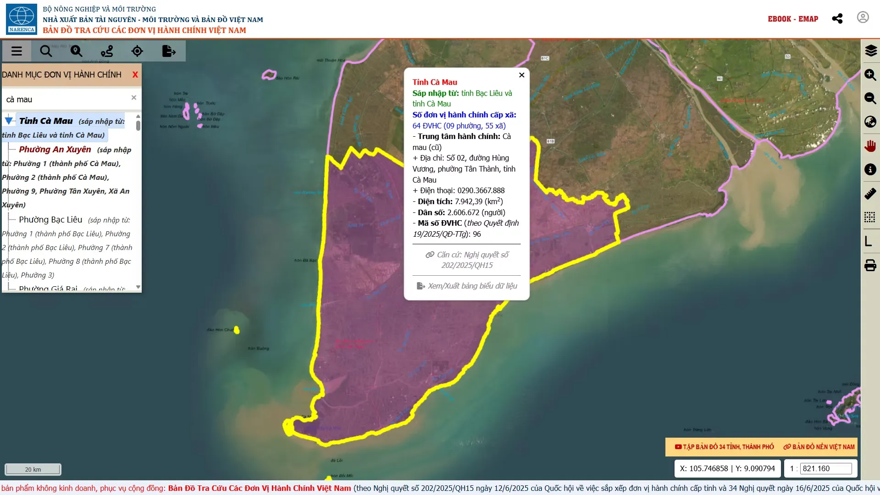Click the Tỉnh Cà Mau popup title
The height and width of the screenshot is (495, 880).
coord(435,82)
